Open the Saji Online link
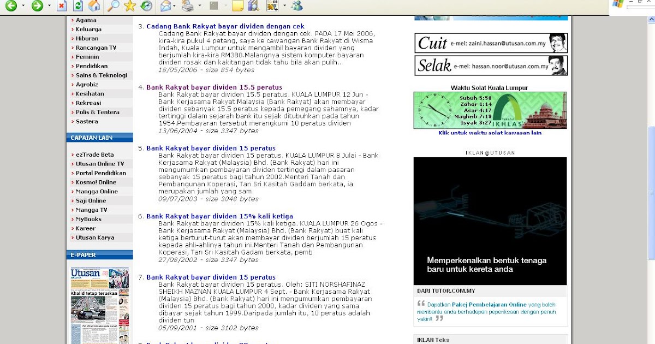Image resolution: width=655 pixels, height=344 pixels. click(91, 201)
